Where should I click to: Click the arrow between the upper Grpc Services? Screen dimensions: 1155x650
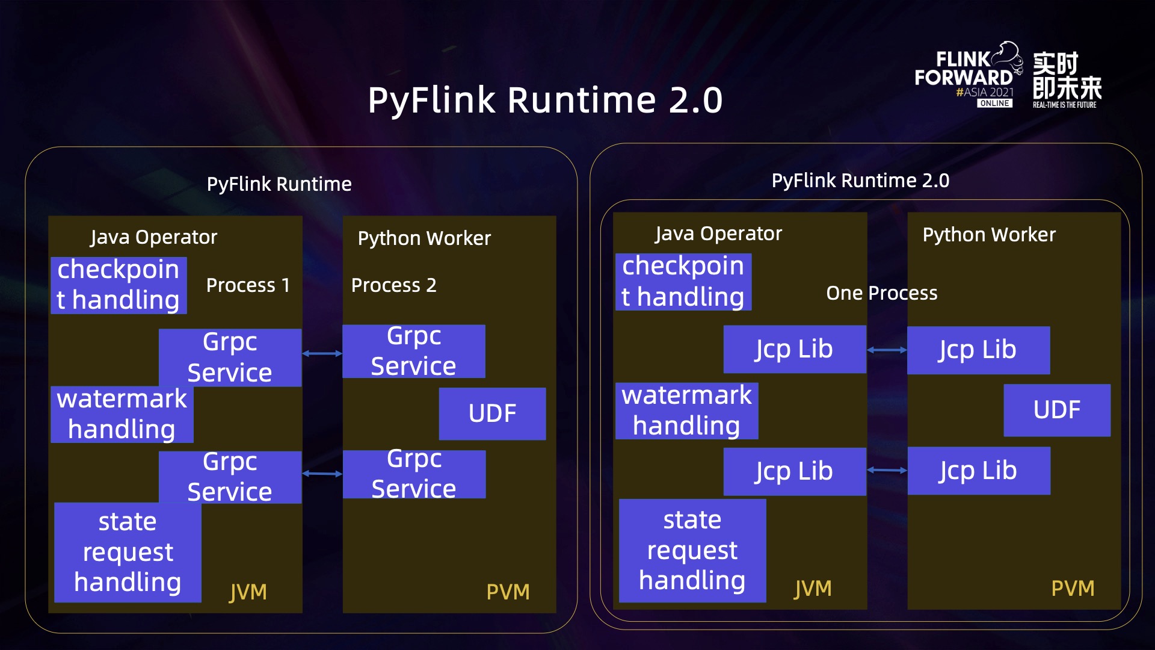click(x=321, y=354)
